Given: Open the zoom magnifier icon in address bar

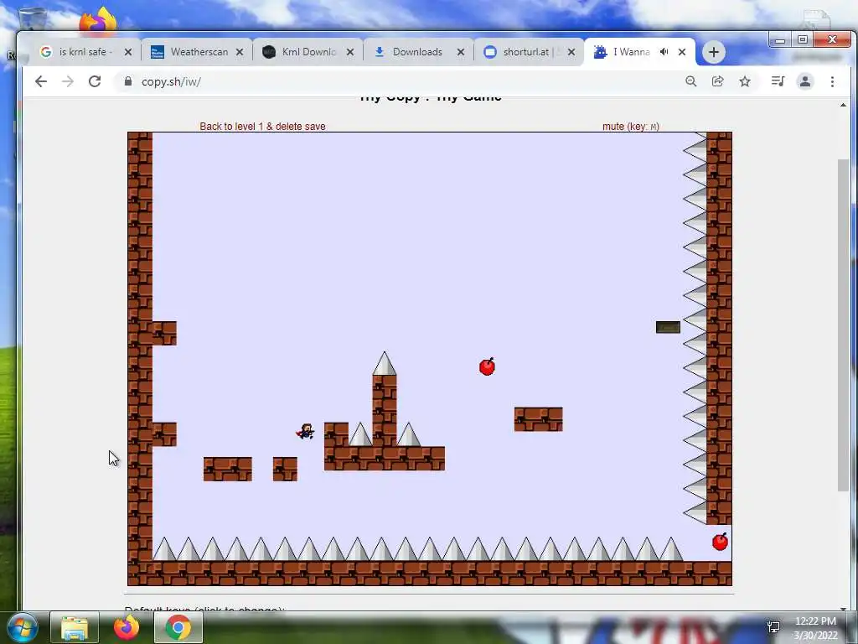Looking at the screenshot, I should [690, 81].
